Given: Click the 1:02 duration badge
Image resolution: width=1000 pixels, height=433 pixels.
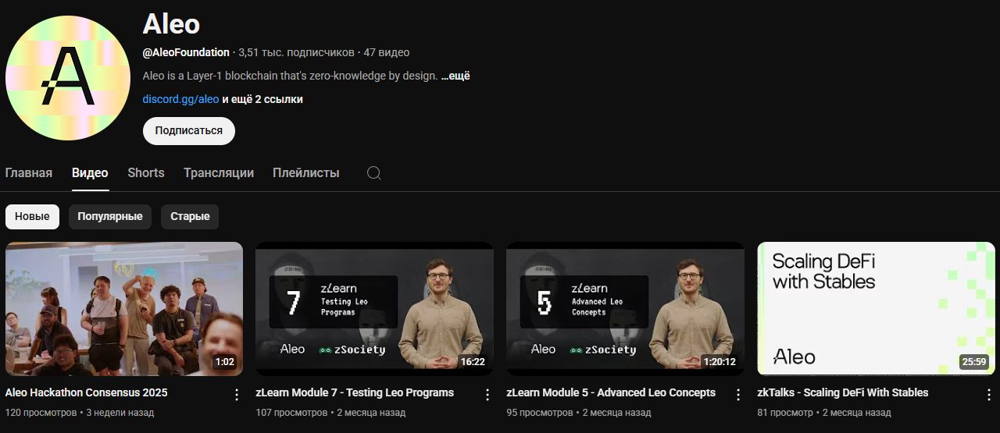Looking at the screenshot, I should (x=225, y=362).
